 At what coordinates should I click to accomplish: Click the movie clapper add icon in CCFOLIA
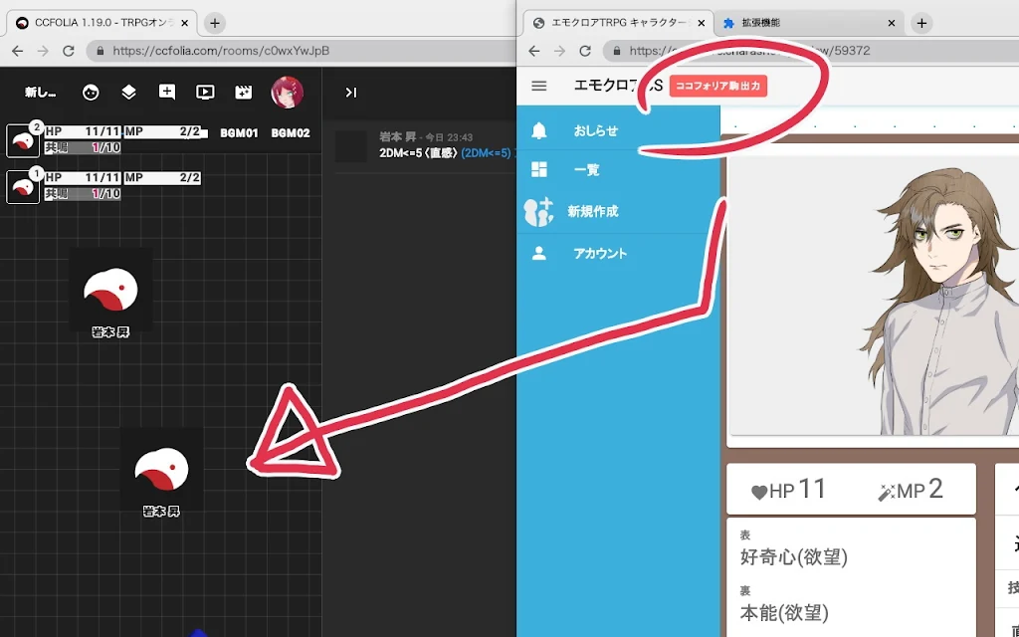[243, 93]
